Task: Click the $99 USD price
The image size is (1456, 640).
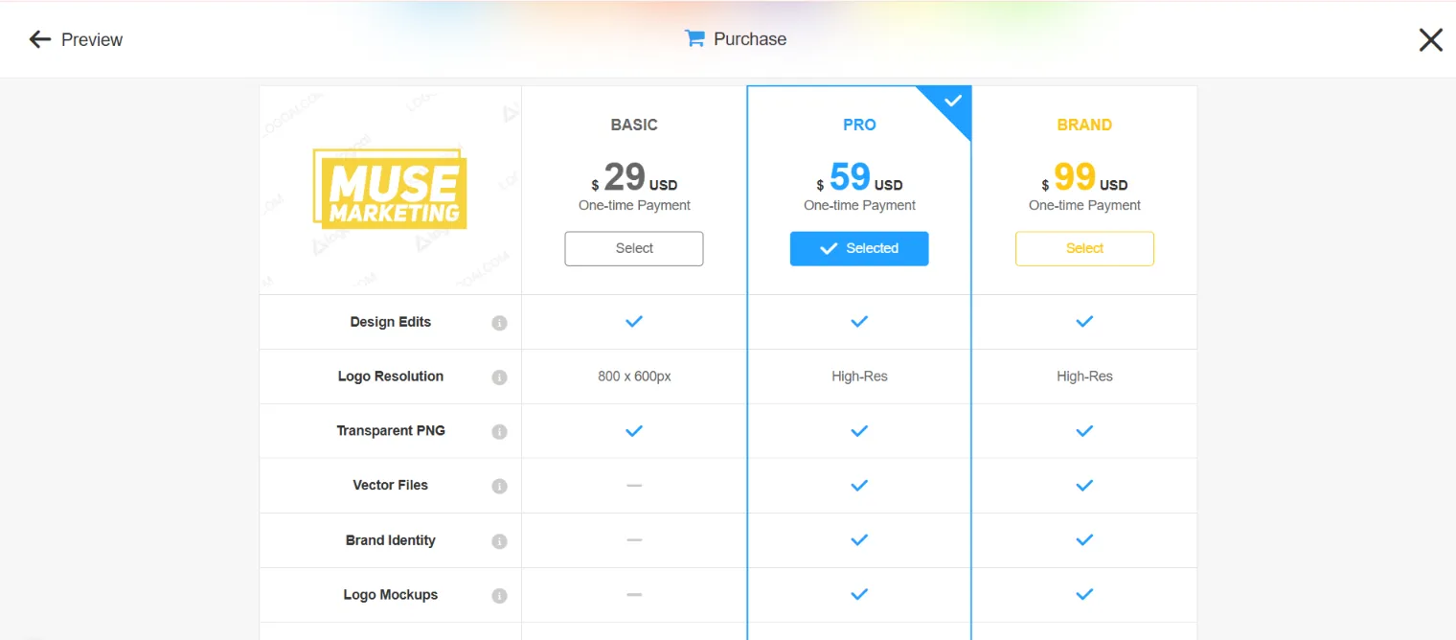Action: [x=1084, y=177]
